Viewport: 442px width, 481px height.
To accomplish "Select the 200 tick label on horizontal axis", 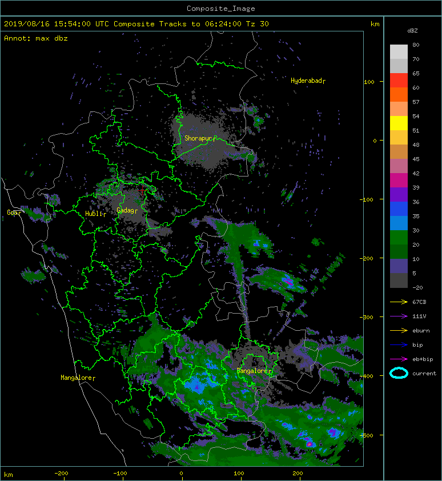I will click(298, 474).
